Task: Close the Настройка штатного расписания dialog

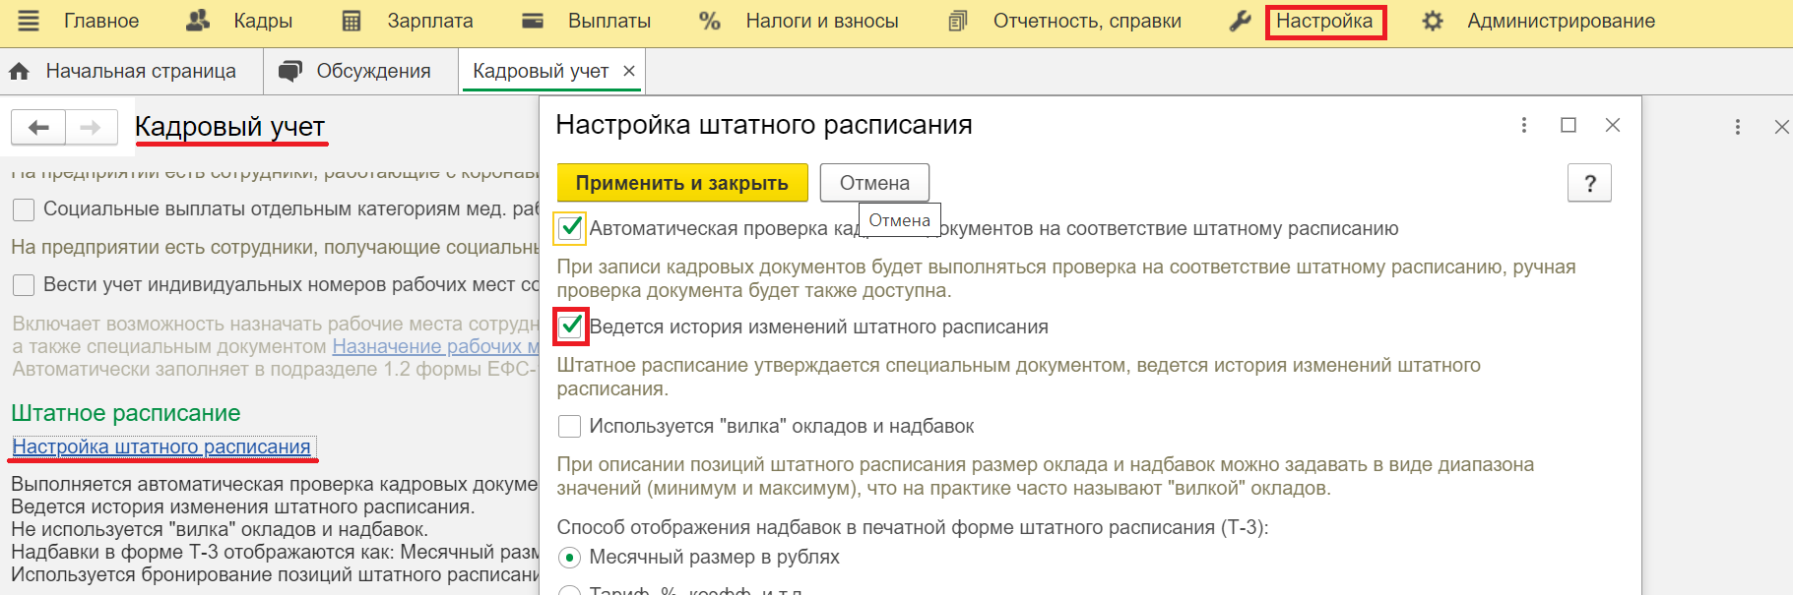Action: (1613, 125)
